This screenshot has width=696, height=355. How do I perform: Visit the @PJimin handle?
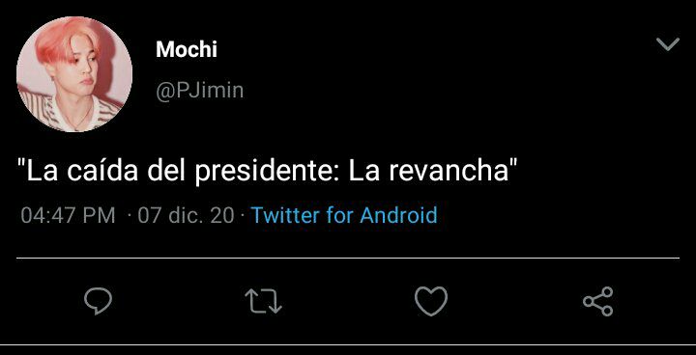(x=200, y=91)
